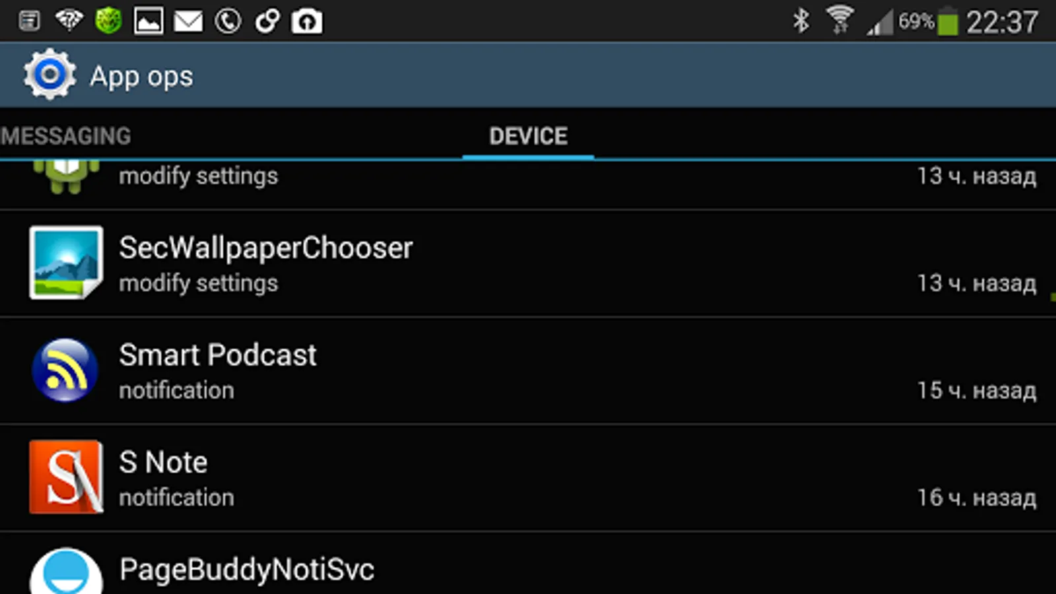Tap the camera notification icon in status bar
1056x594 pixels.
(x=307, y=21)
